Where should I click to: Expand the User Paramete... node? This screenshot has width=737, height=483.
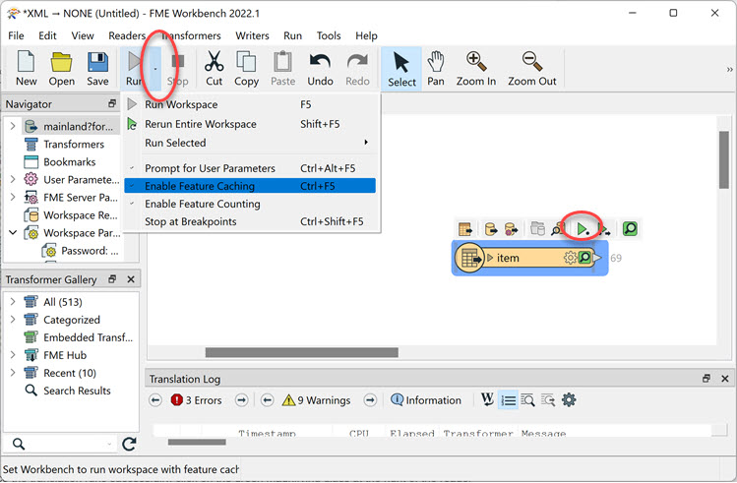(x=13, y=179)
